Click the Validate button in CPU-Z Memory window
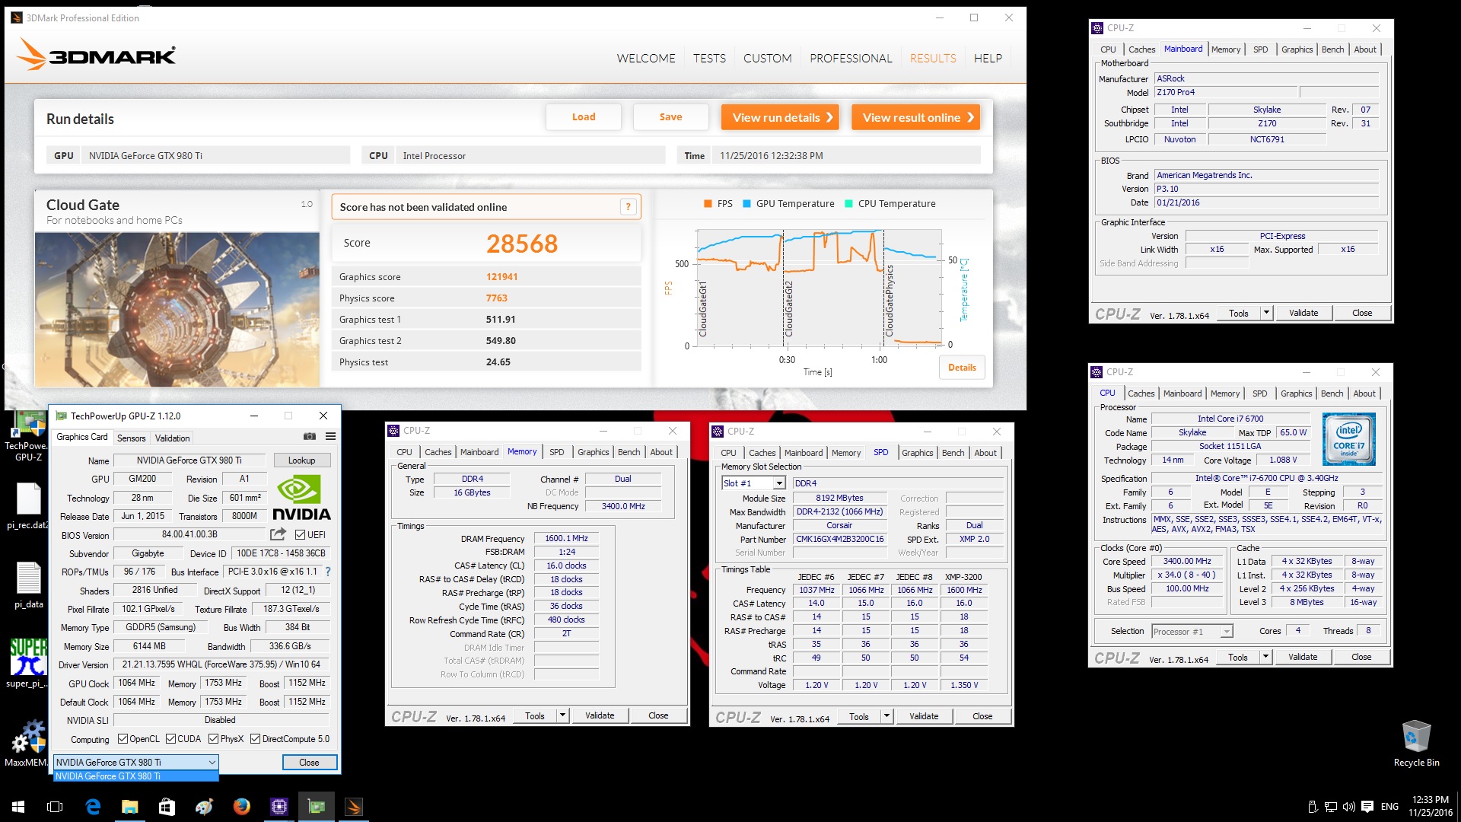The image size is (1461, 822). click(x=600, y=715)
